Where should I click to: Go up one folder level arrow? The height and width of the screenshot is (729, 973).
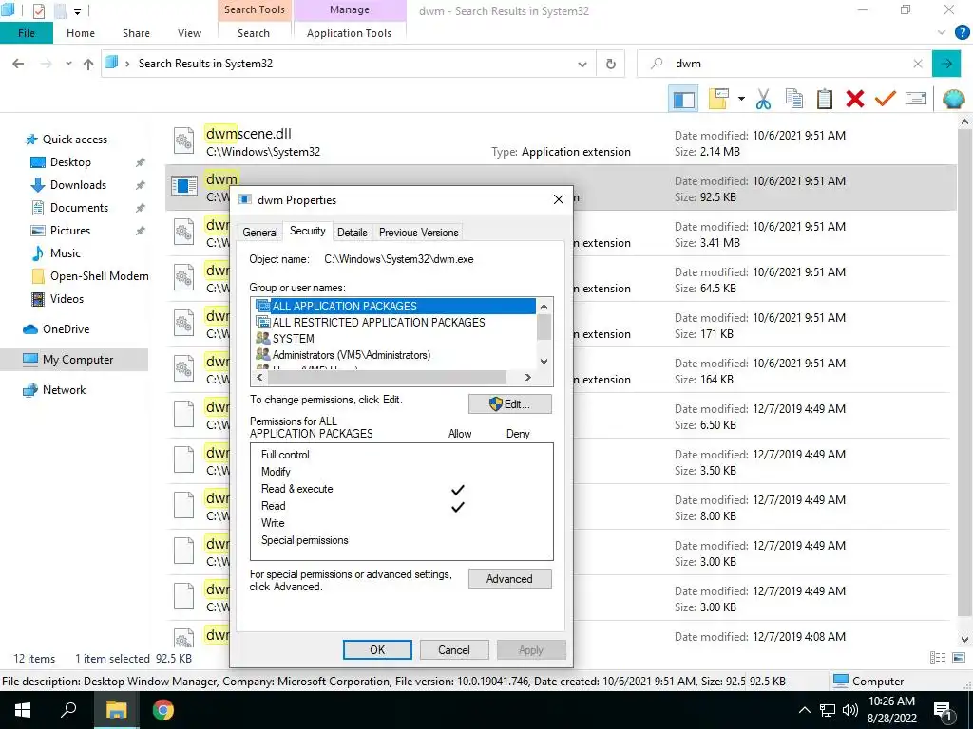click(88, 64)
